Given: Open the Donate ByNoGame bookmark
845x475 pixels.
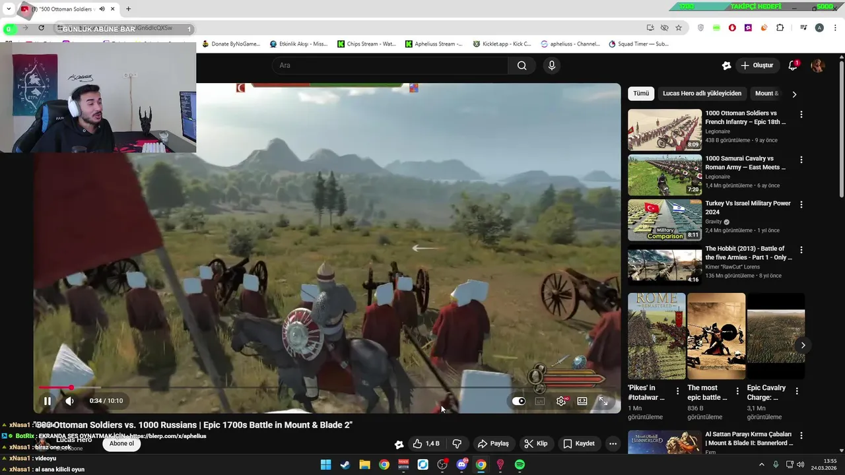Looking at the screenshot, I should 231,44.
